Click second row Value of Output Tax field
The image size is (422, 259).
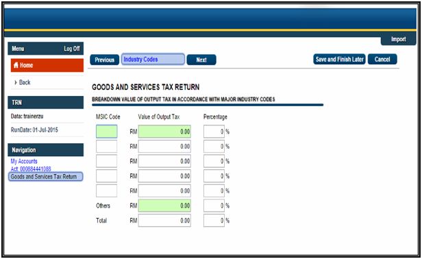[x=164, y=147]
